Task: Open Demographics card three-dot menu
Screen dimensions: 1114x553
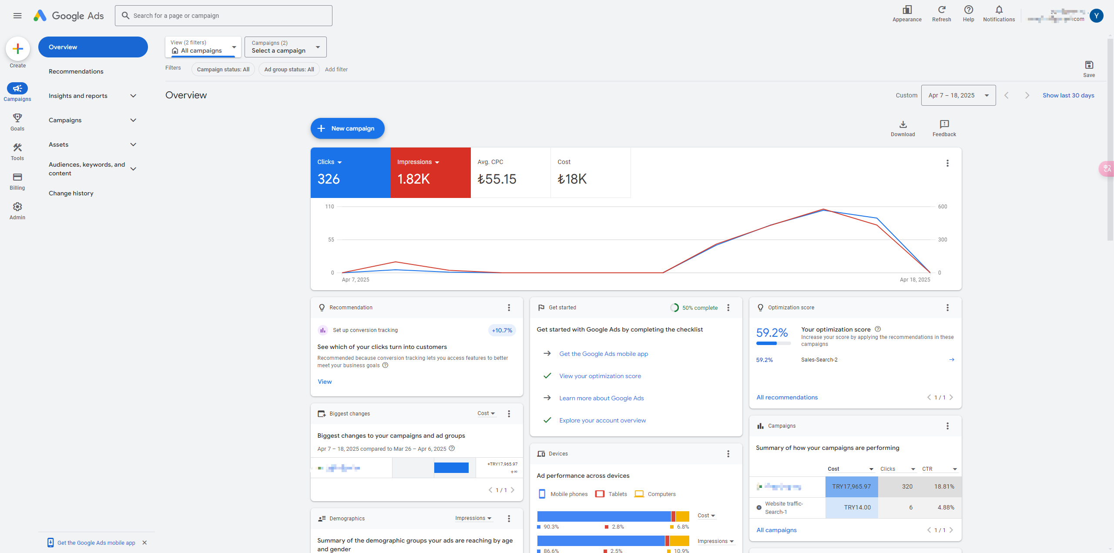Action: [509, 519]
